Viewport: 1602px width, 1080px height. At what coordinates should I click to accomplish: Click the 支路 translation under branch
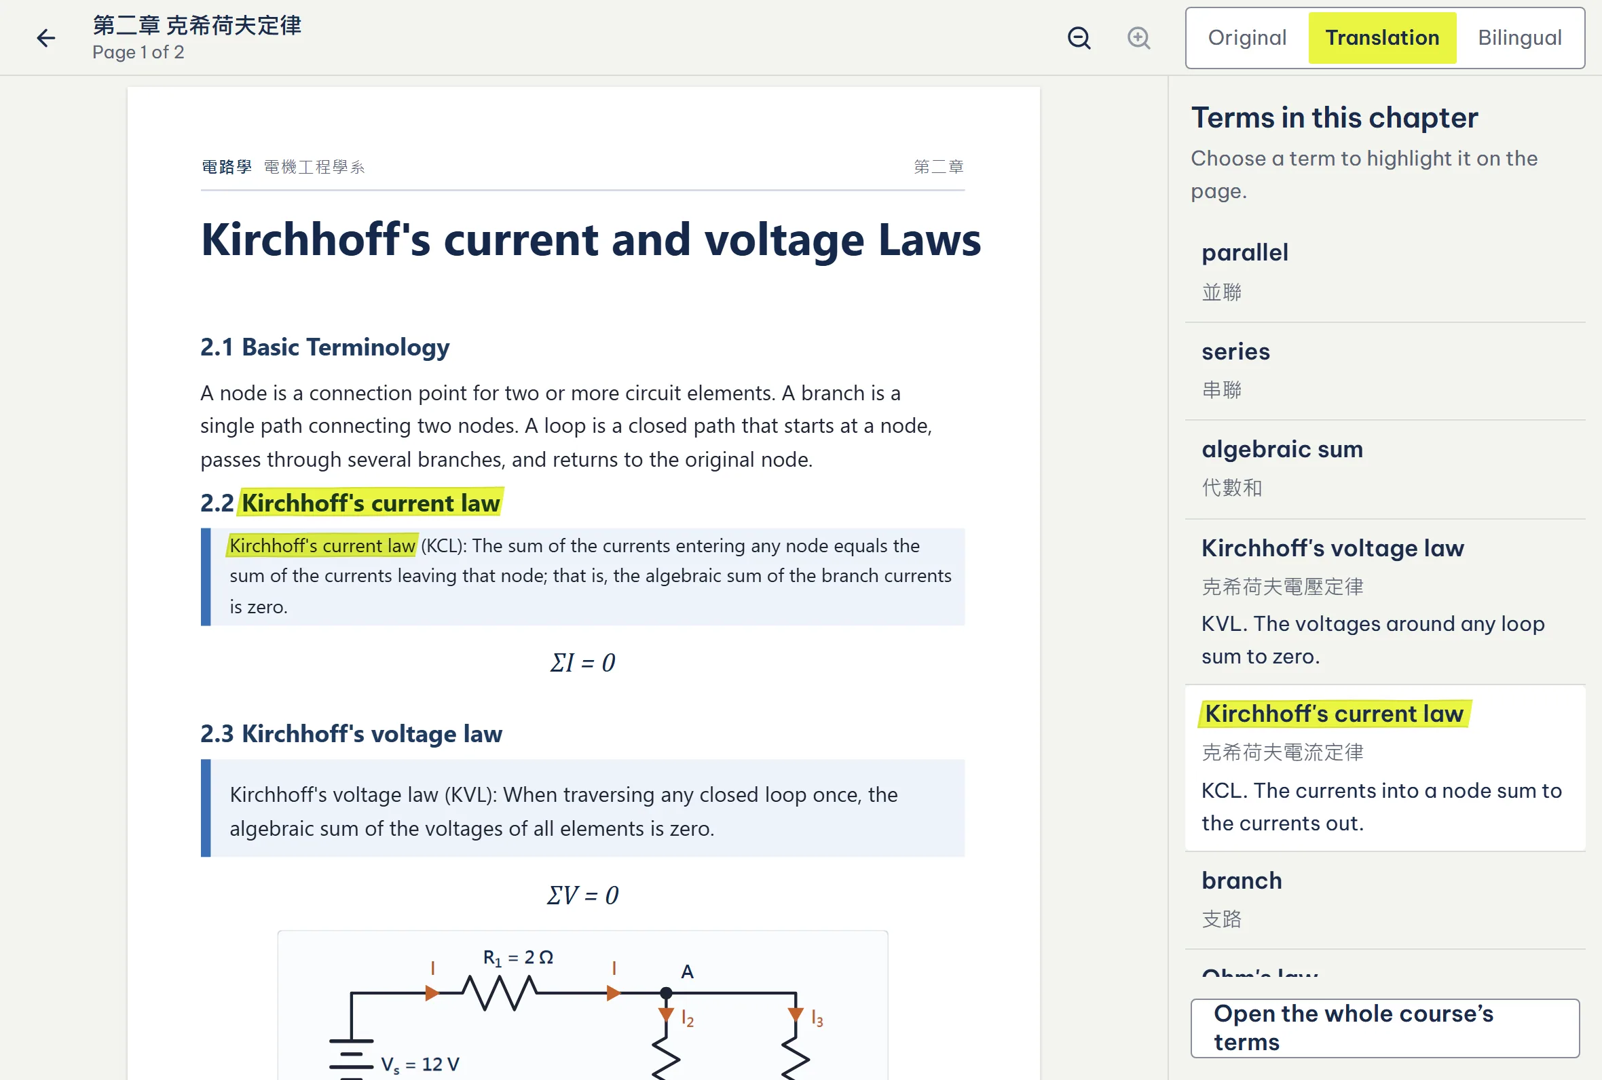(1222, 919)
